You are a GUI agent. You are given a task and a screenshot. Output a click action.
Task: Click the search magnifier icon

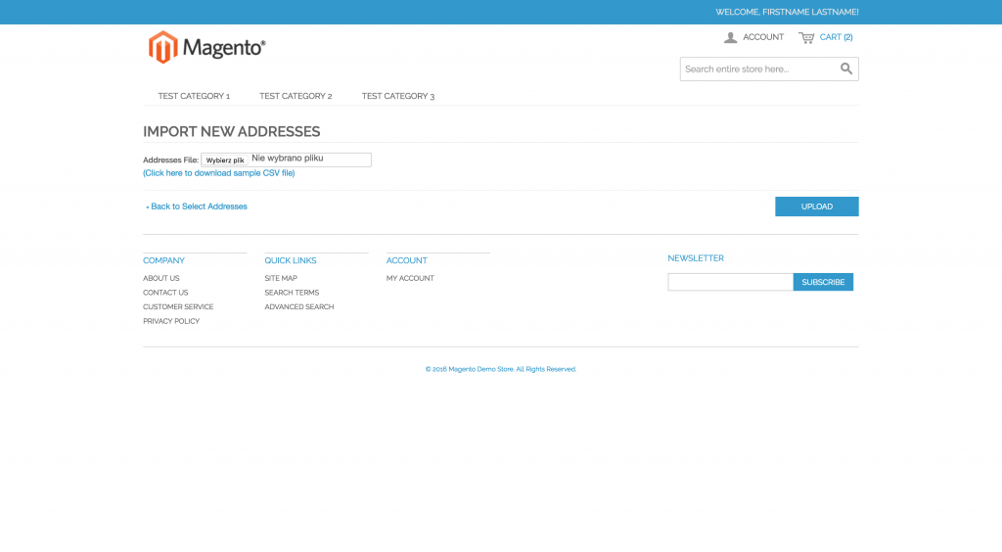tap(846, 69)
